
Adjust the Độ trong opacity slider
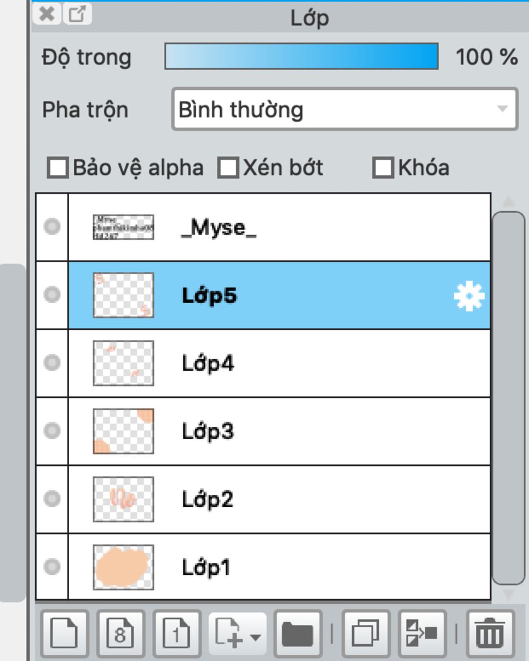(301, 57)
